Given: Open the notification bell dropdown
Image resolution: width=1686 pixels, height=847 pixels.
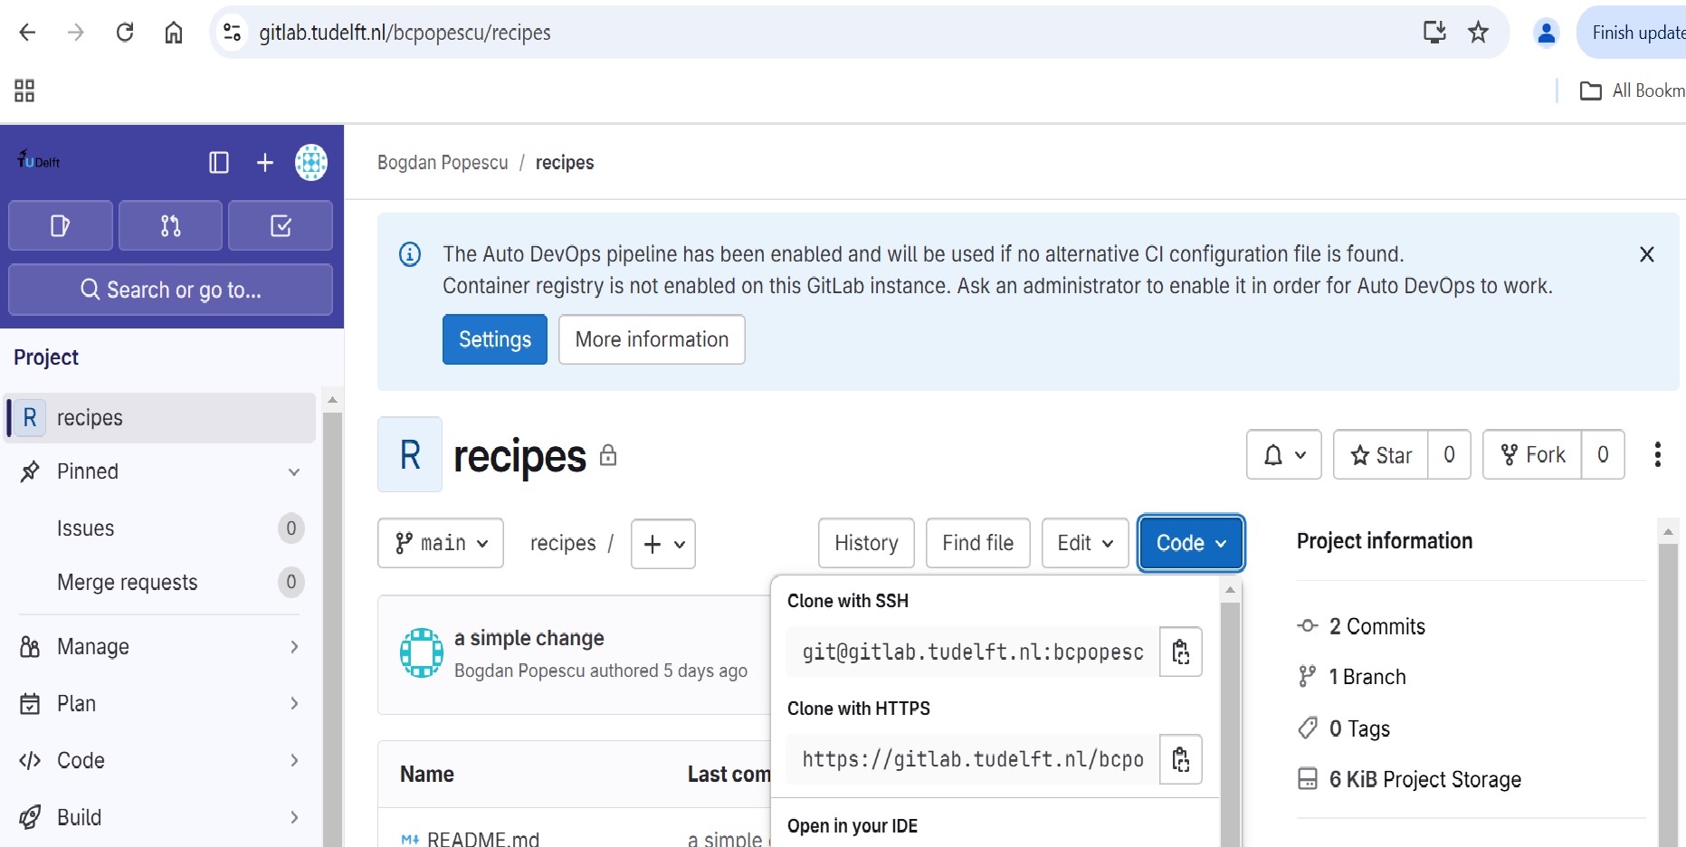Looking at the screenshot, I should [1284, 454].
